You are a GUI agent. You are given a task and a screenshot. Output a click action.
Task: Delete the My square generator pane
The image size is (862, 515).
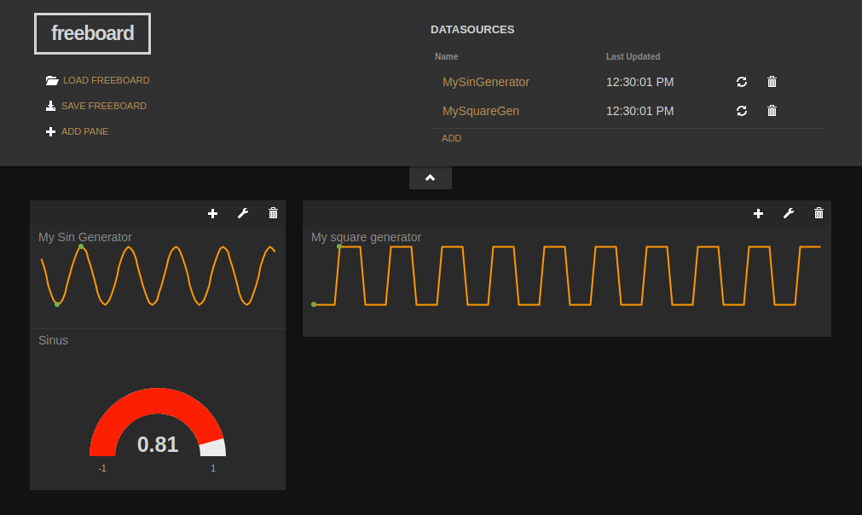818,213
